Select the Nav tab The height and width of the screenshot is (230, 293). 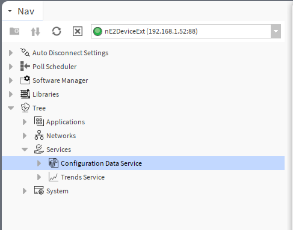pos(22,11)
